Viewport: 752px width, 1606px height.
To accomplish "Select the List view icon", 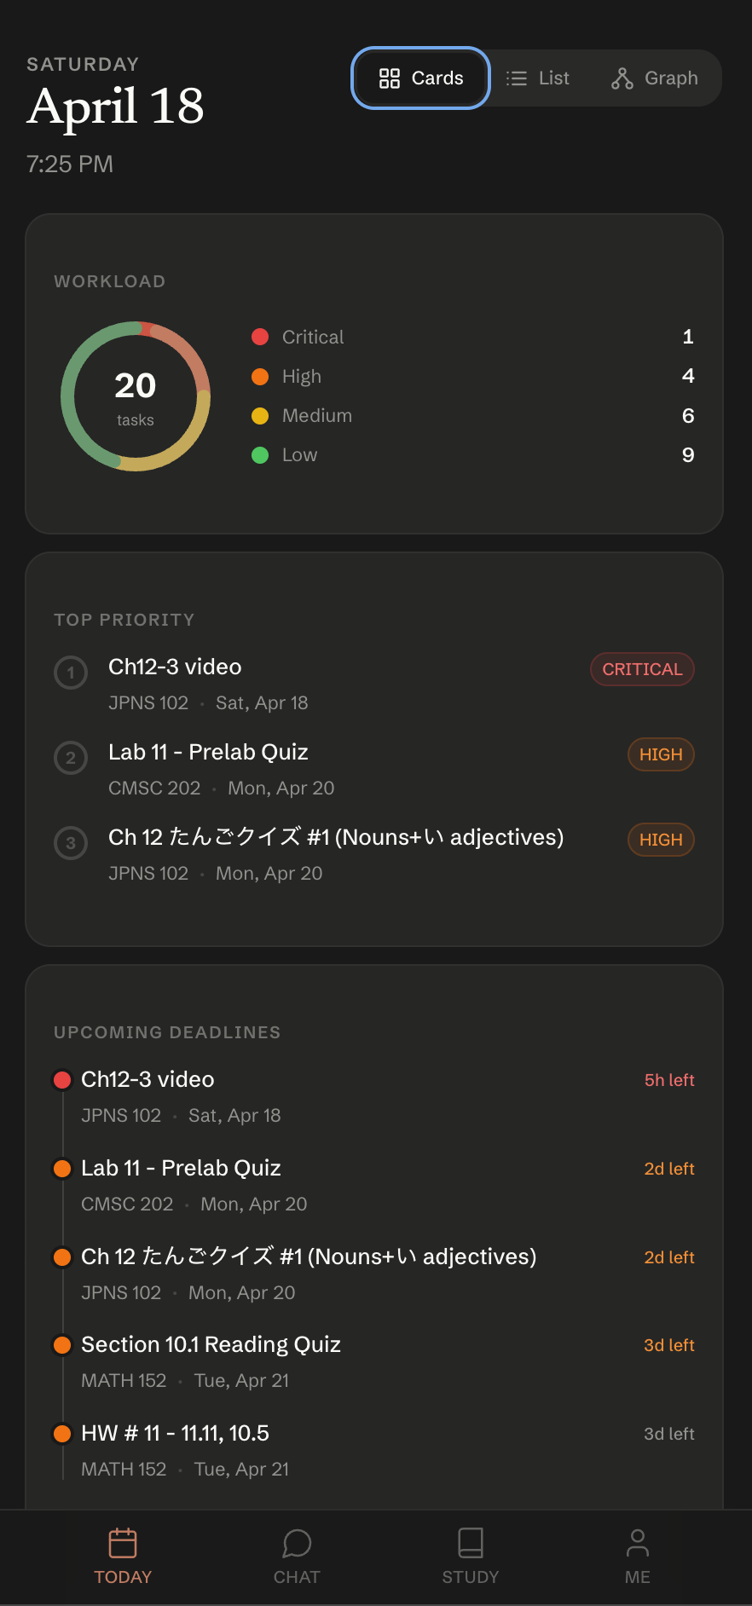I will [x=517, y=78].
